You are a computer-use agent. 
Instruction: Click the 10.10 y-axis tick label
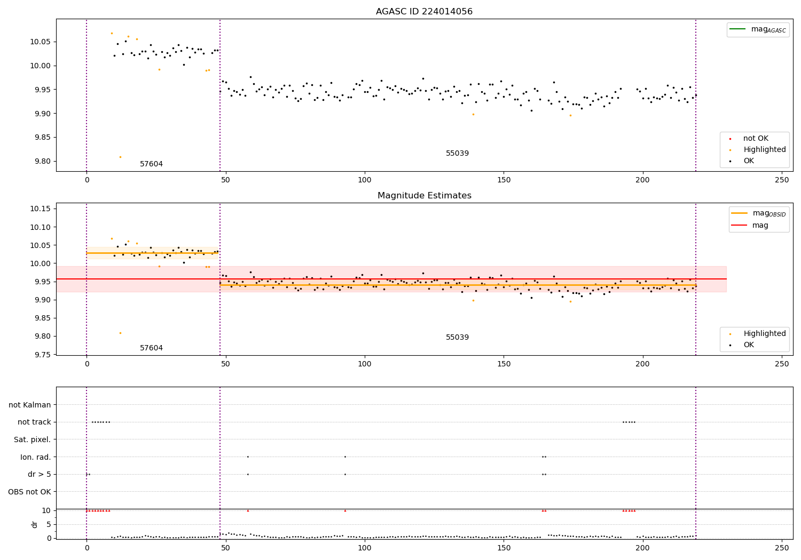tap(40, 227)
